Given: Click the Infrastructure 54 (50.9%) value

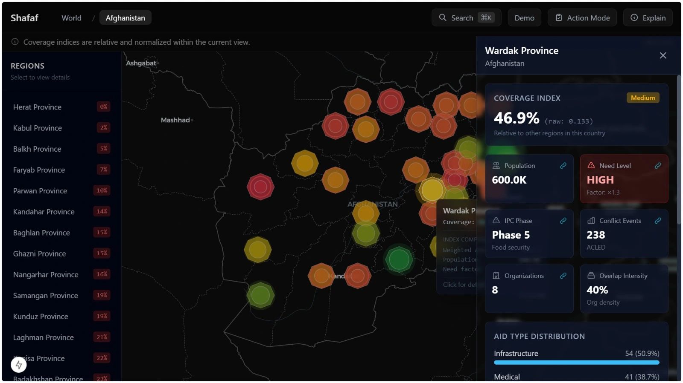Looking at the screenshot, I should (642, 353).
